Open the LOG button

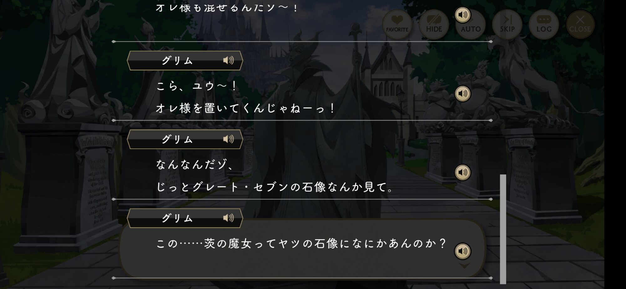(544, 24)
